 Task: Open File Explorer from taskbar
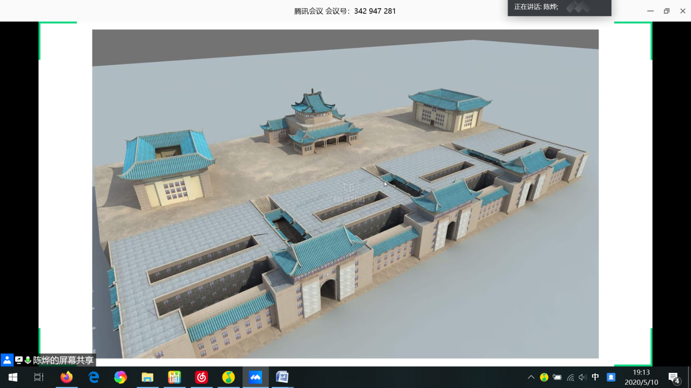[148, 377]
